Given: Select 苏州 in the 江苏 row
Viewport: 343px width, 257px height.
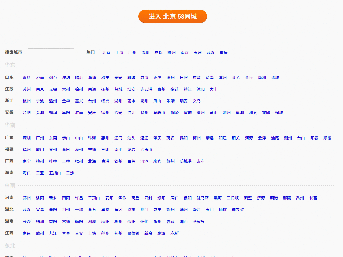Looking at the screenshot, I should pos(27,89).
